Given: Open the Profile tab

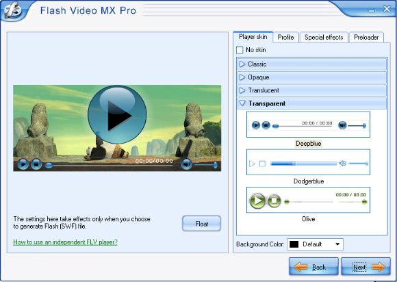Looking at the screenshot, I should [285, 38].
